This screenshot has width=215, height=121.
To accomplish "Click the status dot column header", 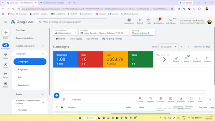I will (62, 107).
